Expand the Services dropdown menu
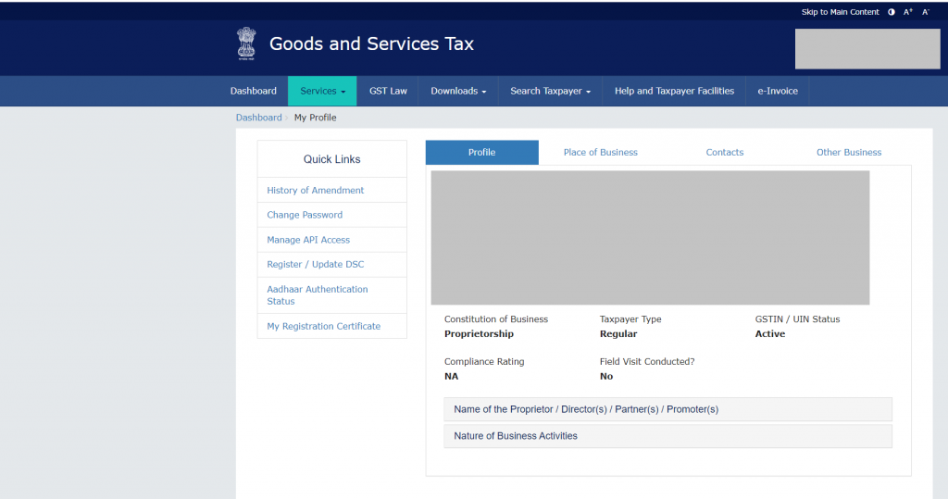Image resolution: width=948 pixels, height=499 pixels. (x=322, y=91)
